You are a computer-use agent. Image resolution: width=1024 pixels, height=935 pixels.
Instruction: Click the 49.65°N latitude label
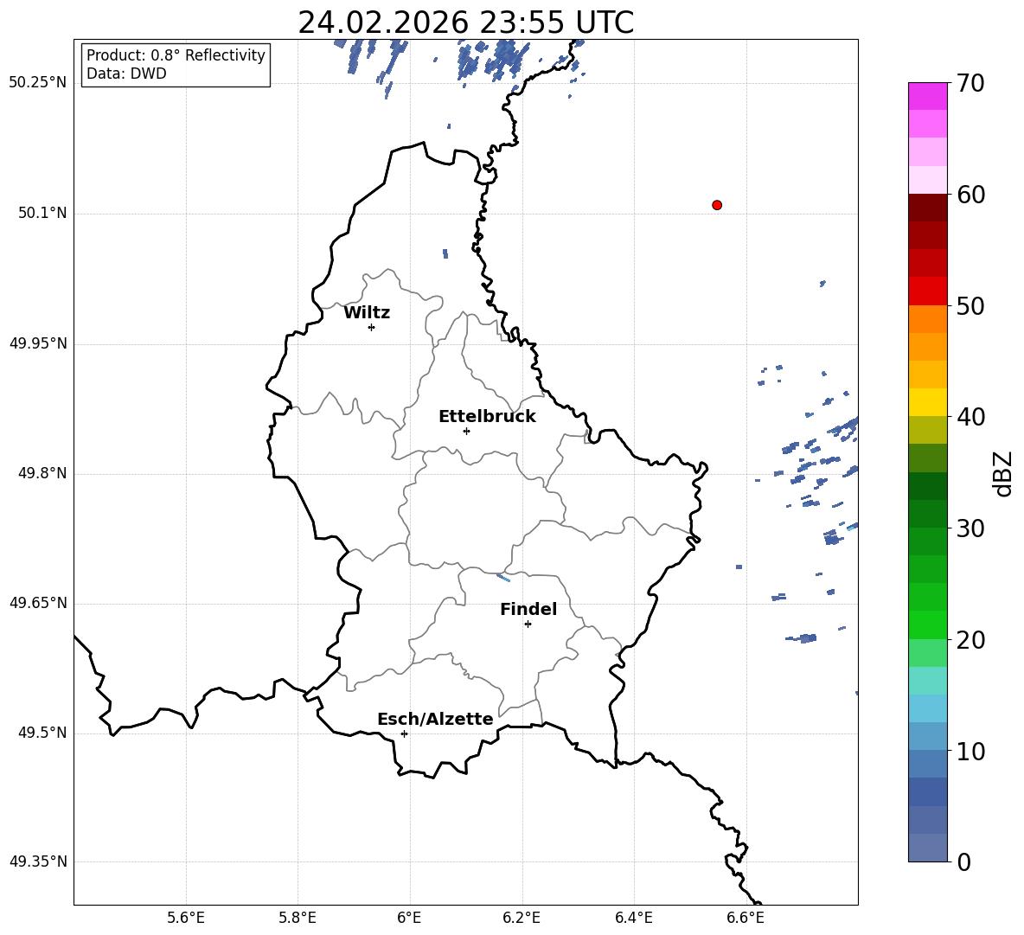tap(38, 602)
